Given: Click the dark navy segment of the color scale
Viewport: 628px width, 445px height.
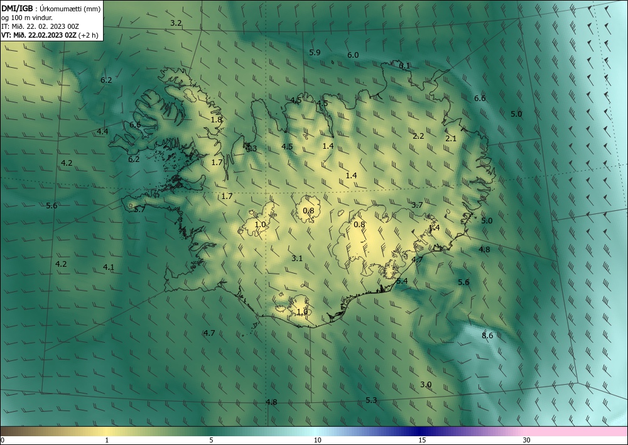Looking at the screenshot, I should (418, 431).
